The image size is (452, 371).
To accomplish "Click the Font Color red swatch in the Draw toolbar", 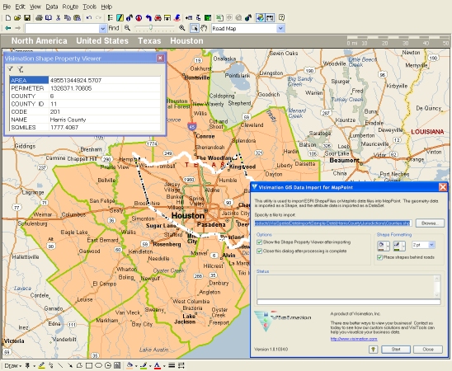I will coord(157,365).
